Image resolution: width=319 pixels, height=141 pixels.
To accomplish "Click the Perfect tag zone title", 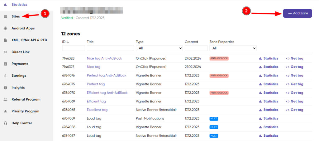I will pyautogui.click(x=96, y=84).
